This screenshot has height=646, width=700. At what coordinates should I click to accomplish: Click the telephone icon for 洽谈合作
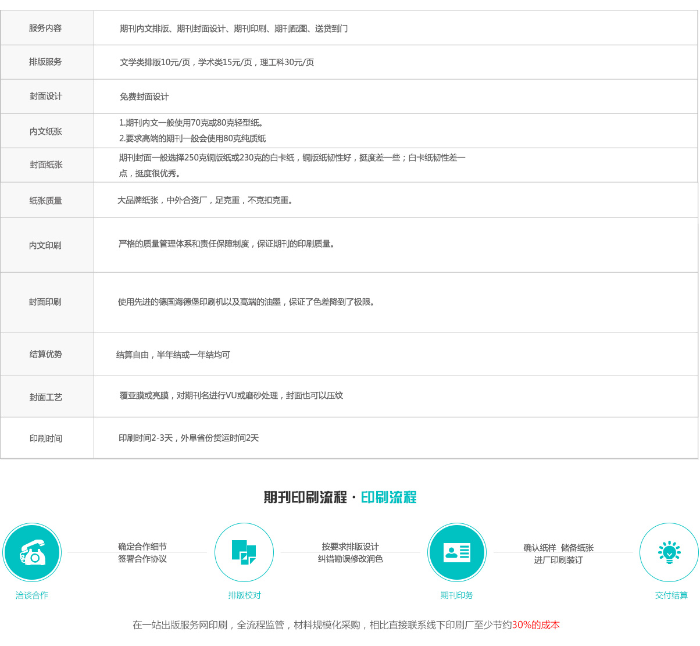32,552
